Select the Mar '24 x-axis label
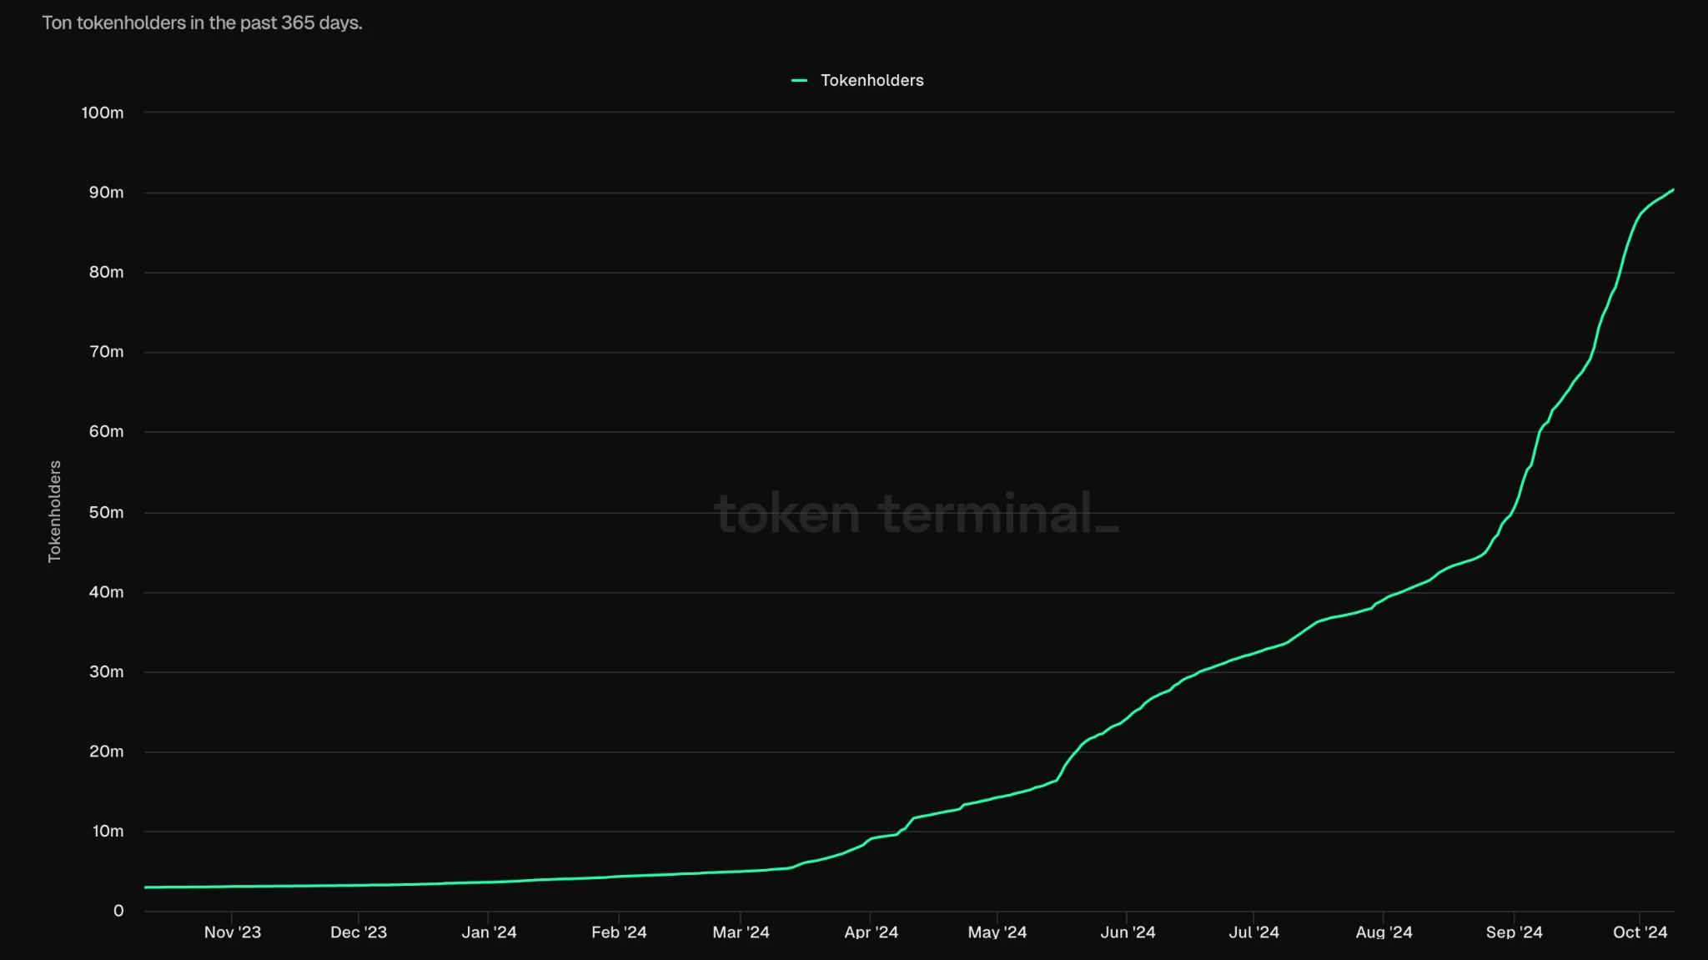The height and width of the screenshot is (960, 1708). coord(741,932)
